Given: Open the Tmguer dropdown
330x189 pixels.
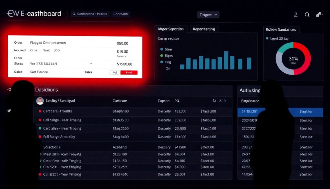Looking at the screenshot, I should (x=208, y=15).
